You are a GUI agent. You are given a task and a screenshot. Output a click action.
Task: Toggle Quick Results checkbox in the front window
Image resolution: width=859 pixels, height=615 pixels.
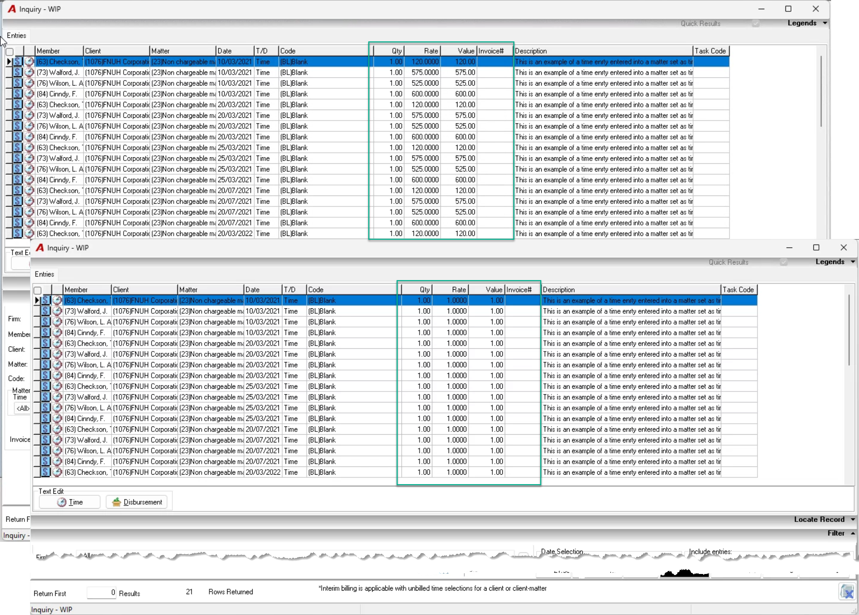click(784, 262)
